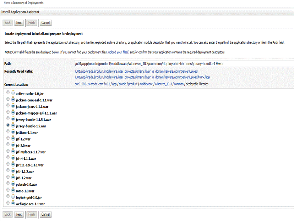This screenshot has height=221, width=294.
Task: Select the jackson-jaxrs-1.1.1.war radio button
Action: coord(8,105)
